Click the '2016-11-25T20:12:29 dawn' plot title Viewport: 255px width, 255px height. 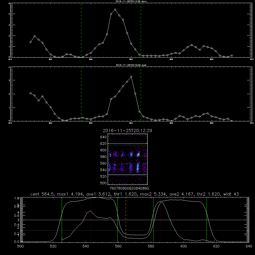click(131, 1)
